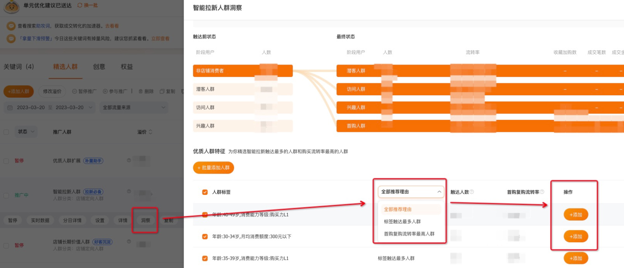Click the orange 非店铺消费者 stage bar
Screen dimensions: 624x268
(x=243, y=71)
